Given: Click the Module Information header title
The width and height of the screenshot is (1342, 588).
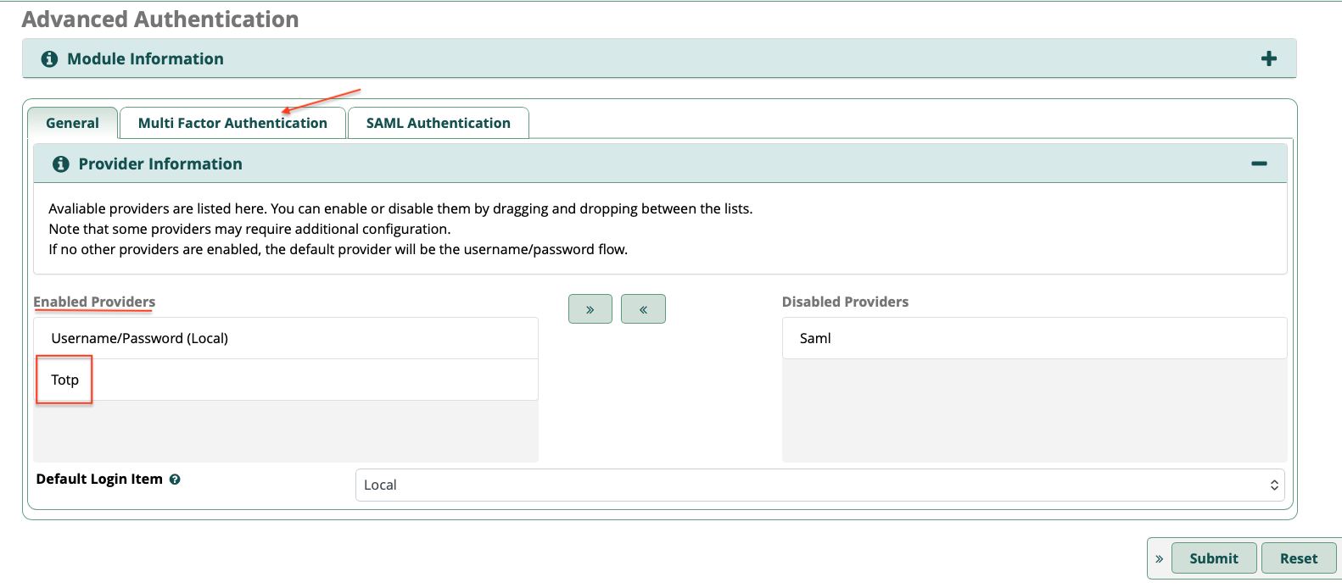Looking at the screenshot, I should pos(145,59).
